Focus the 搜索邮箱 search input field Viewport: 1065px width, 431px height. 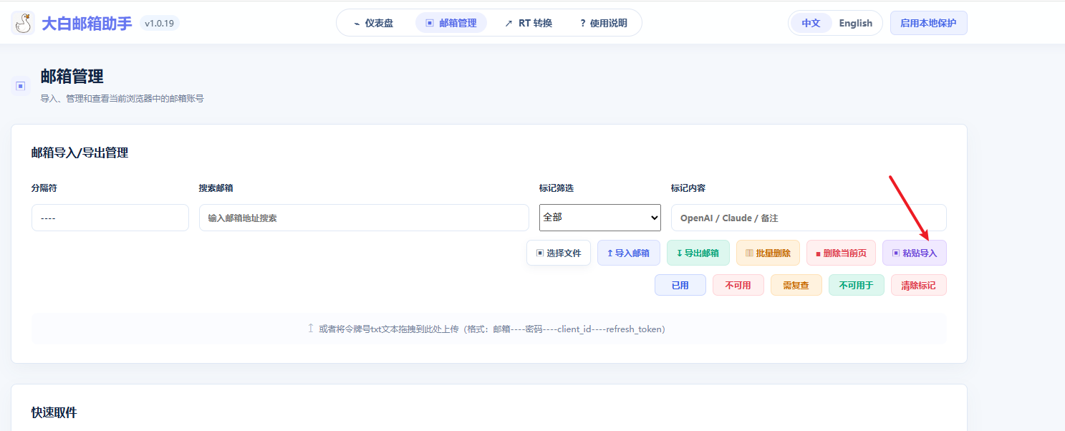coord(364,218)
